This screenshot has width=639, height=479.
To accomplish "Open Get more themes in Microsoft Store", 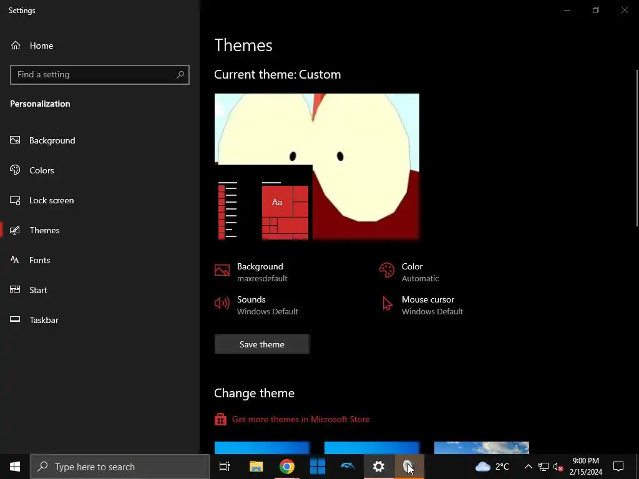I will (301, 419).
